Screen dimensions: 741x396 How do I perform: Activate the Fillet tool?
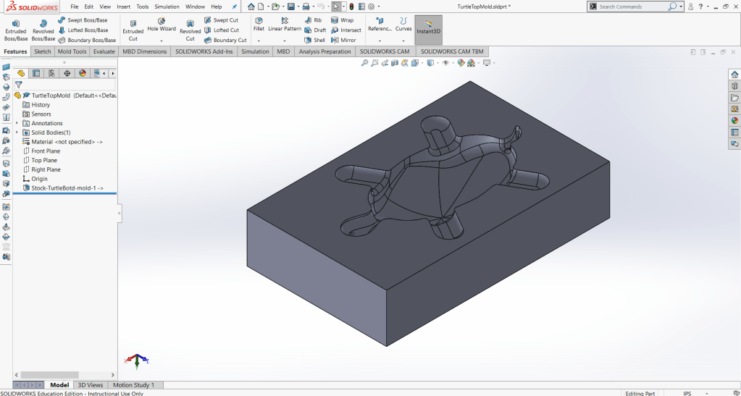click(x=259, y=23)
